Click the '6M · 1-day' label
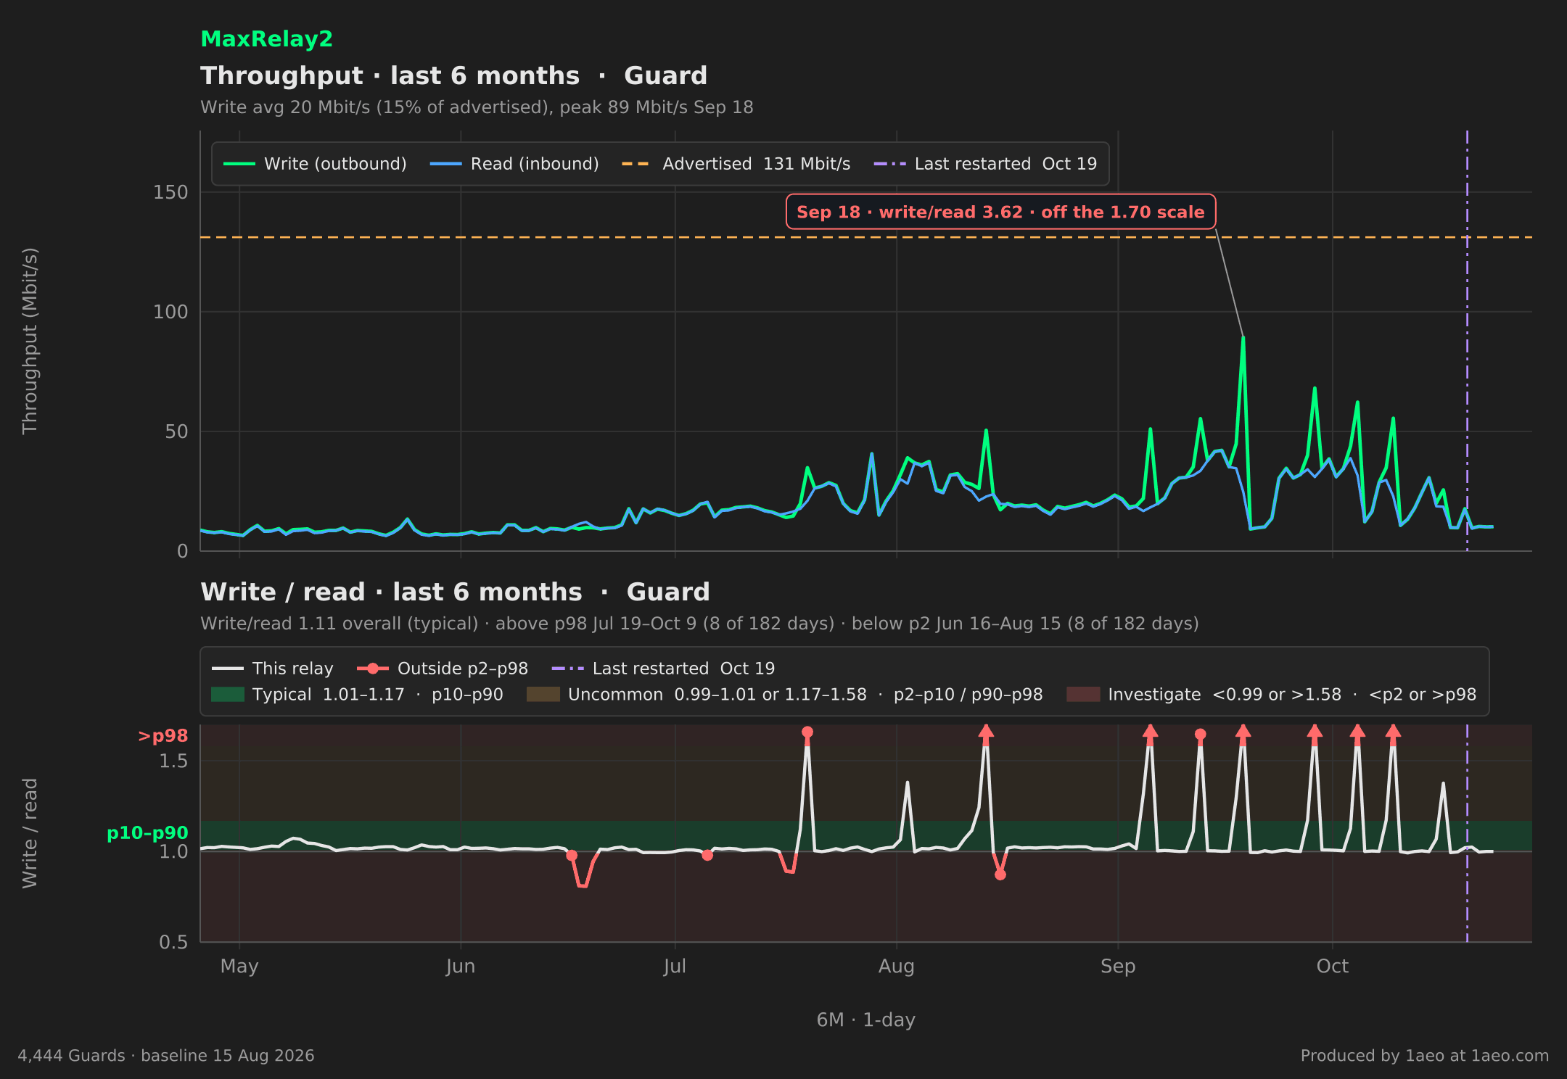 click(x=866, y=1020)
